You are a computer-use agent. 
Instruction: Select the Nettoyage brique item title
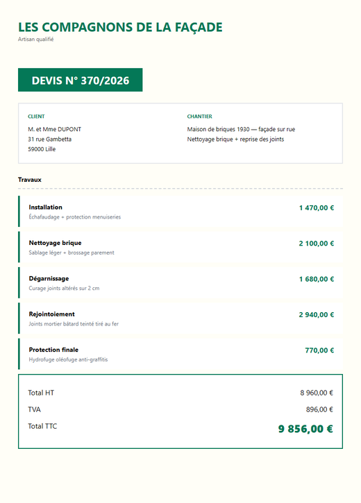click(56, 243)
